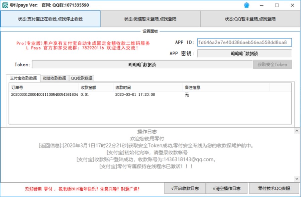Click the 设置面板 group label
This screenshot has width=301, height=197.
coord(150,31)
